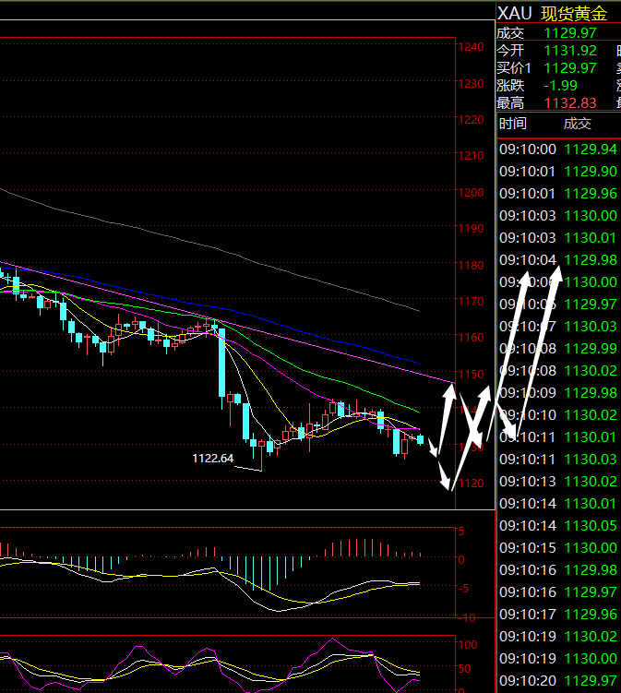Click the 1200 price axis label
621x693 pixels.
coord(472,192)
